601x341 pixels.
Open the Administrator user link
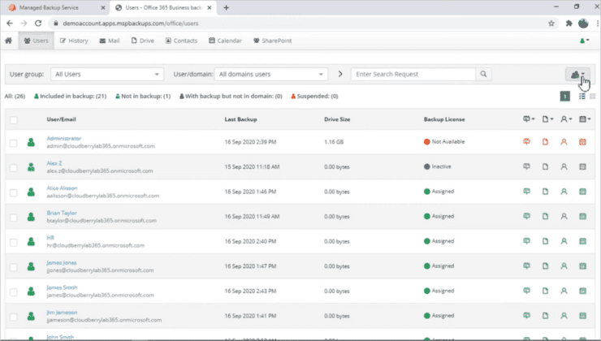64,138
